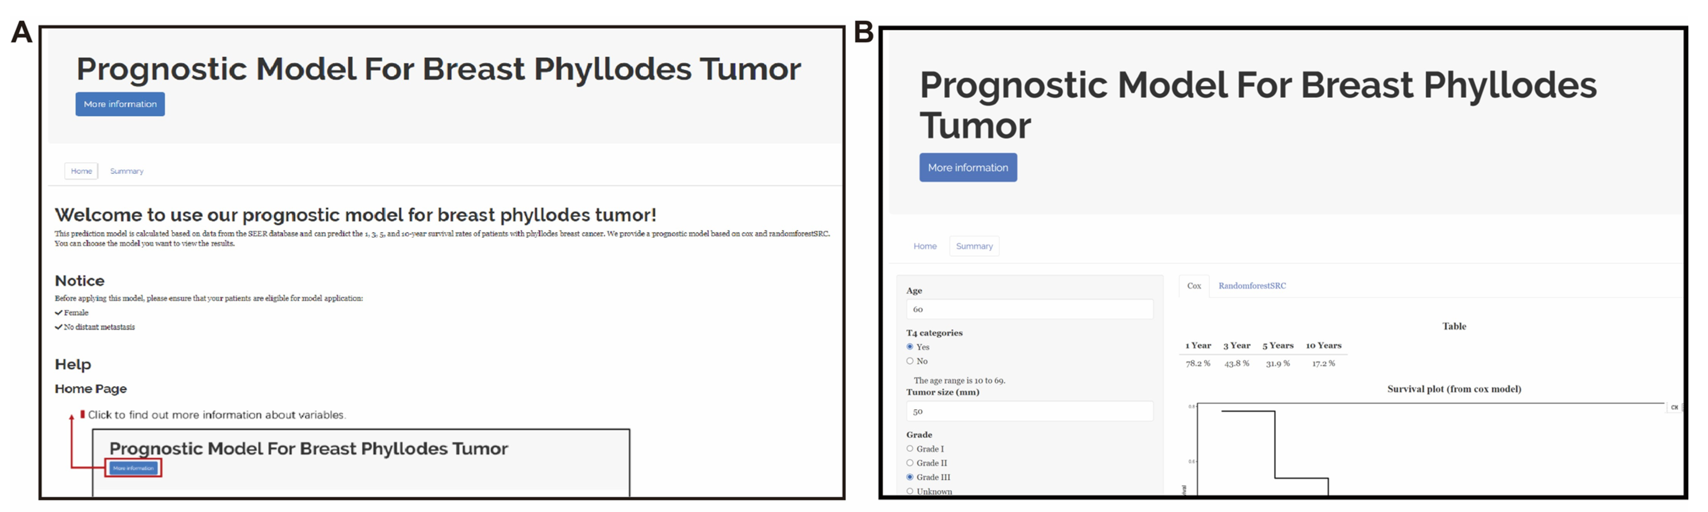The height and width of the screenshot is (512, 1708).
Task: Click the survival plot legend marker
Action: pyautogui.click(x=1674, y=407)
